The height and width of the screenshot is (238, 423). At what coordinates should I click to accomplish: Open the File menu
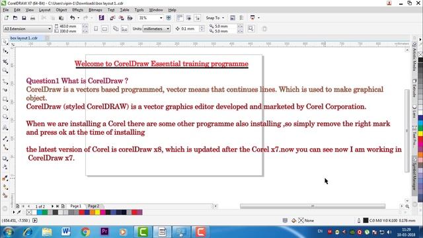tap(6, 10)
